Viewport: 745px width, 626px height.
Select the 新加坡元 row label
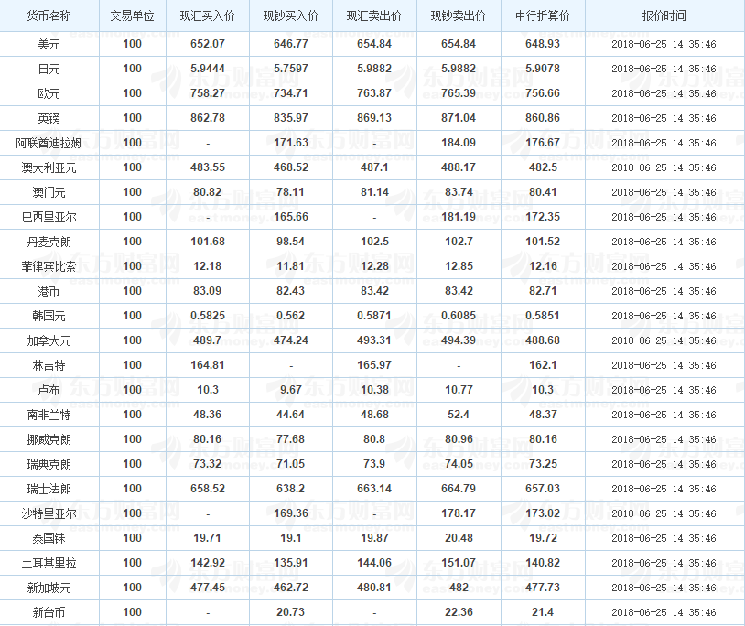point(49,588)
